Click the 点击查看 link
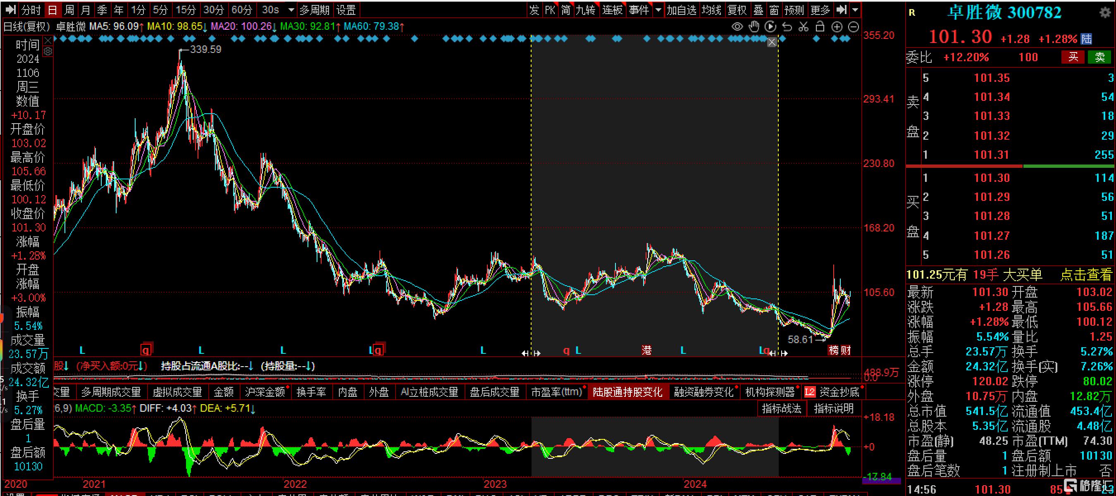The width and height of the screenshot is (1116, 496). 1086,274
